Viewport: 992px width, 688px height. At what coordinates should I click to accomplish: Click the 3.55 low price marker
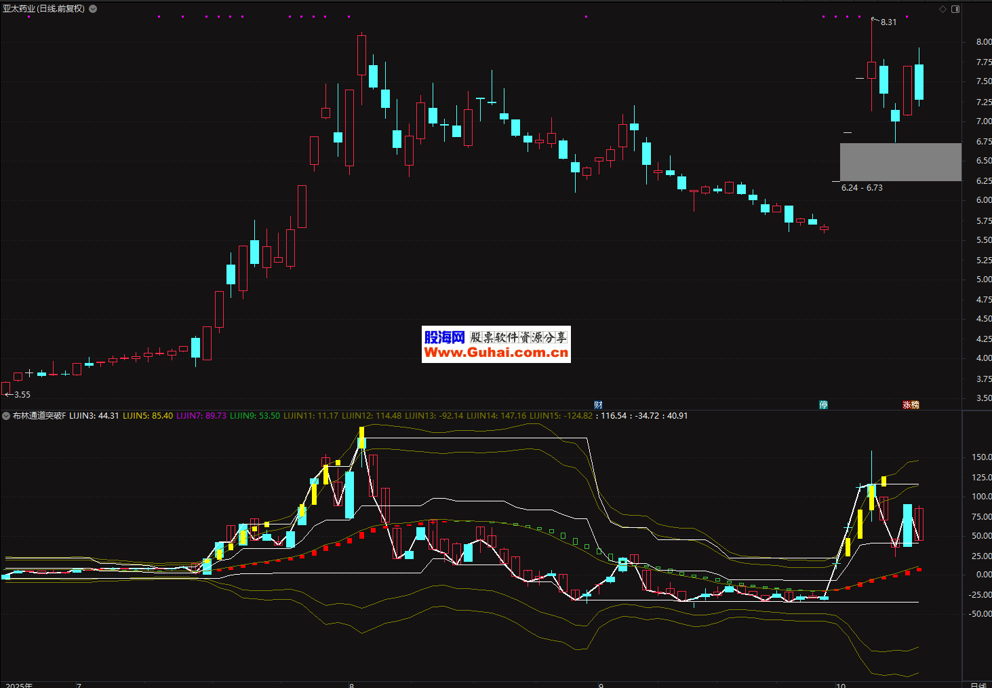coord(22,395)
